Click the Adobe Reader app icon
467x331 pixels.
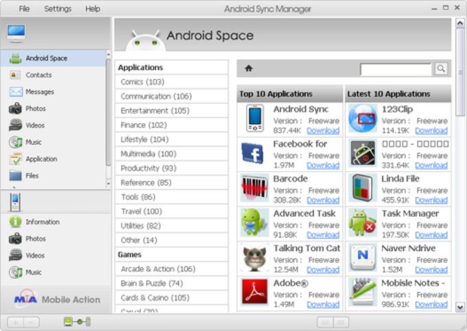[x=255, y=292]
